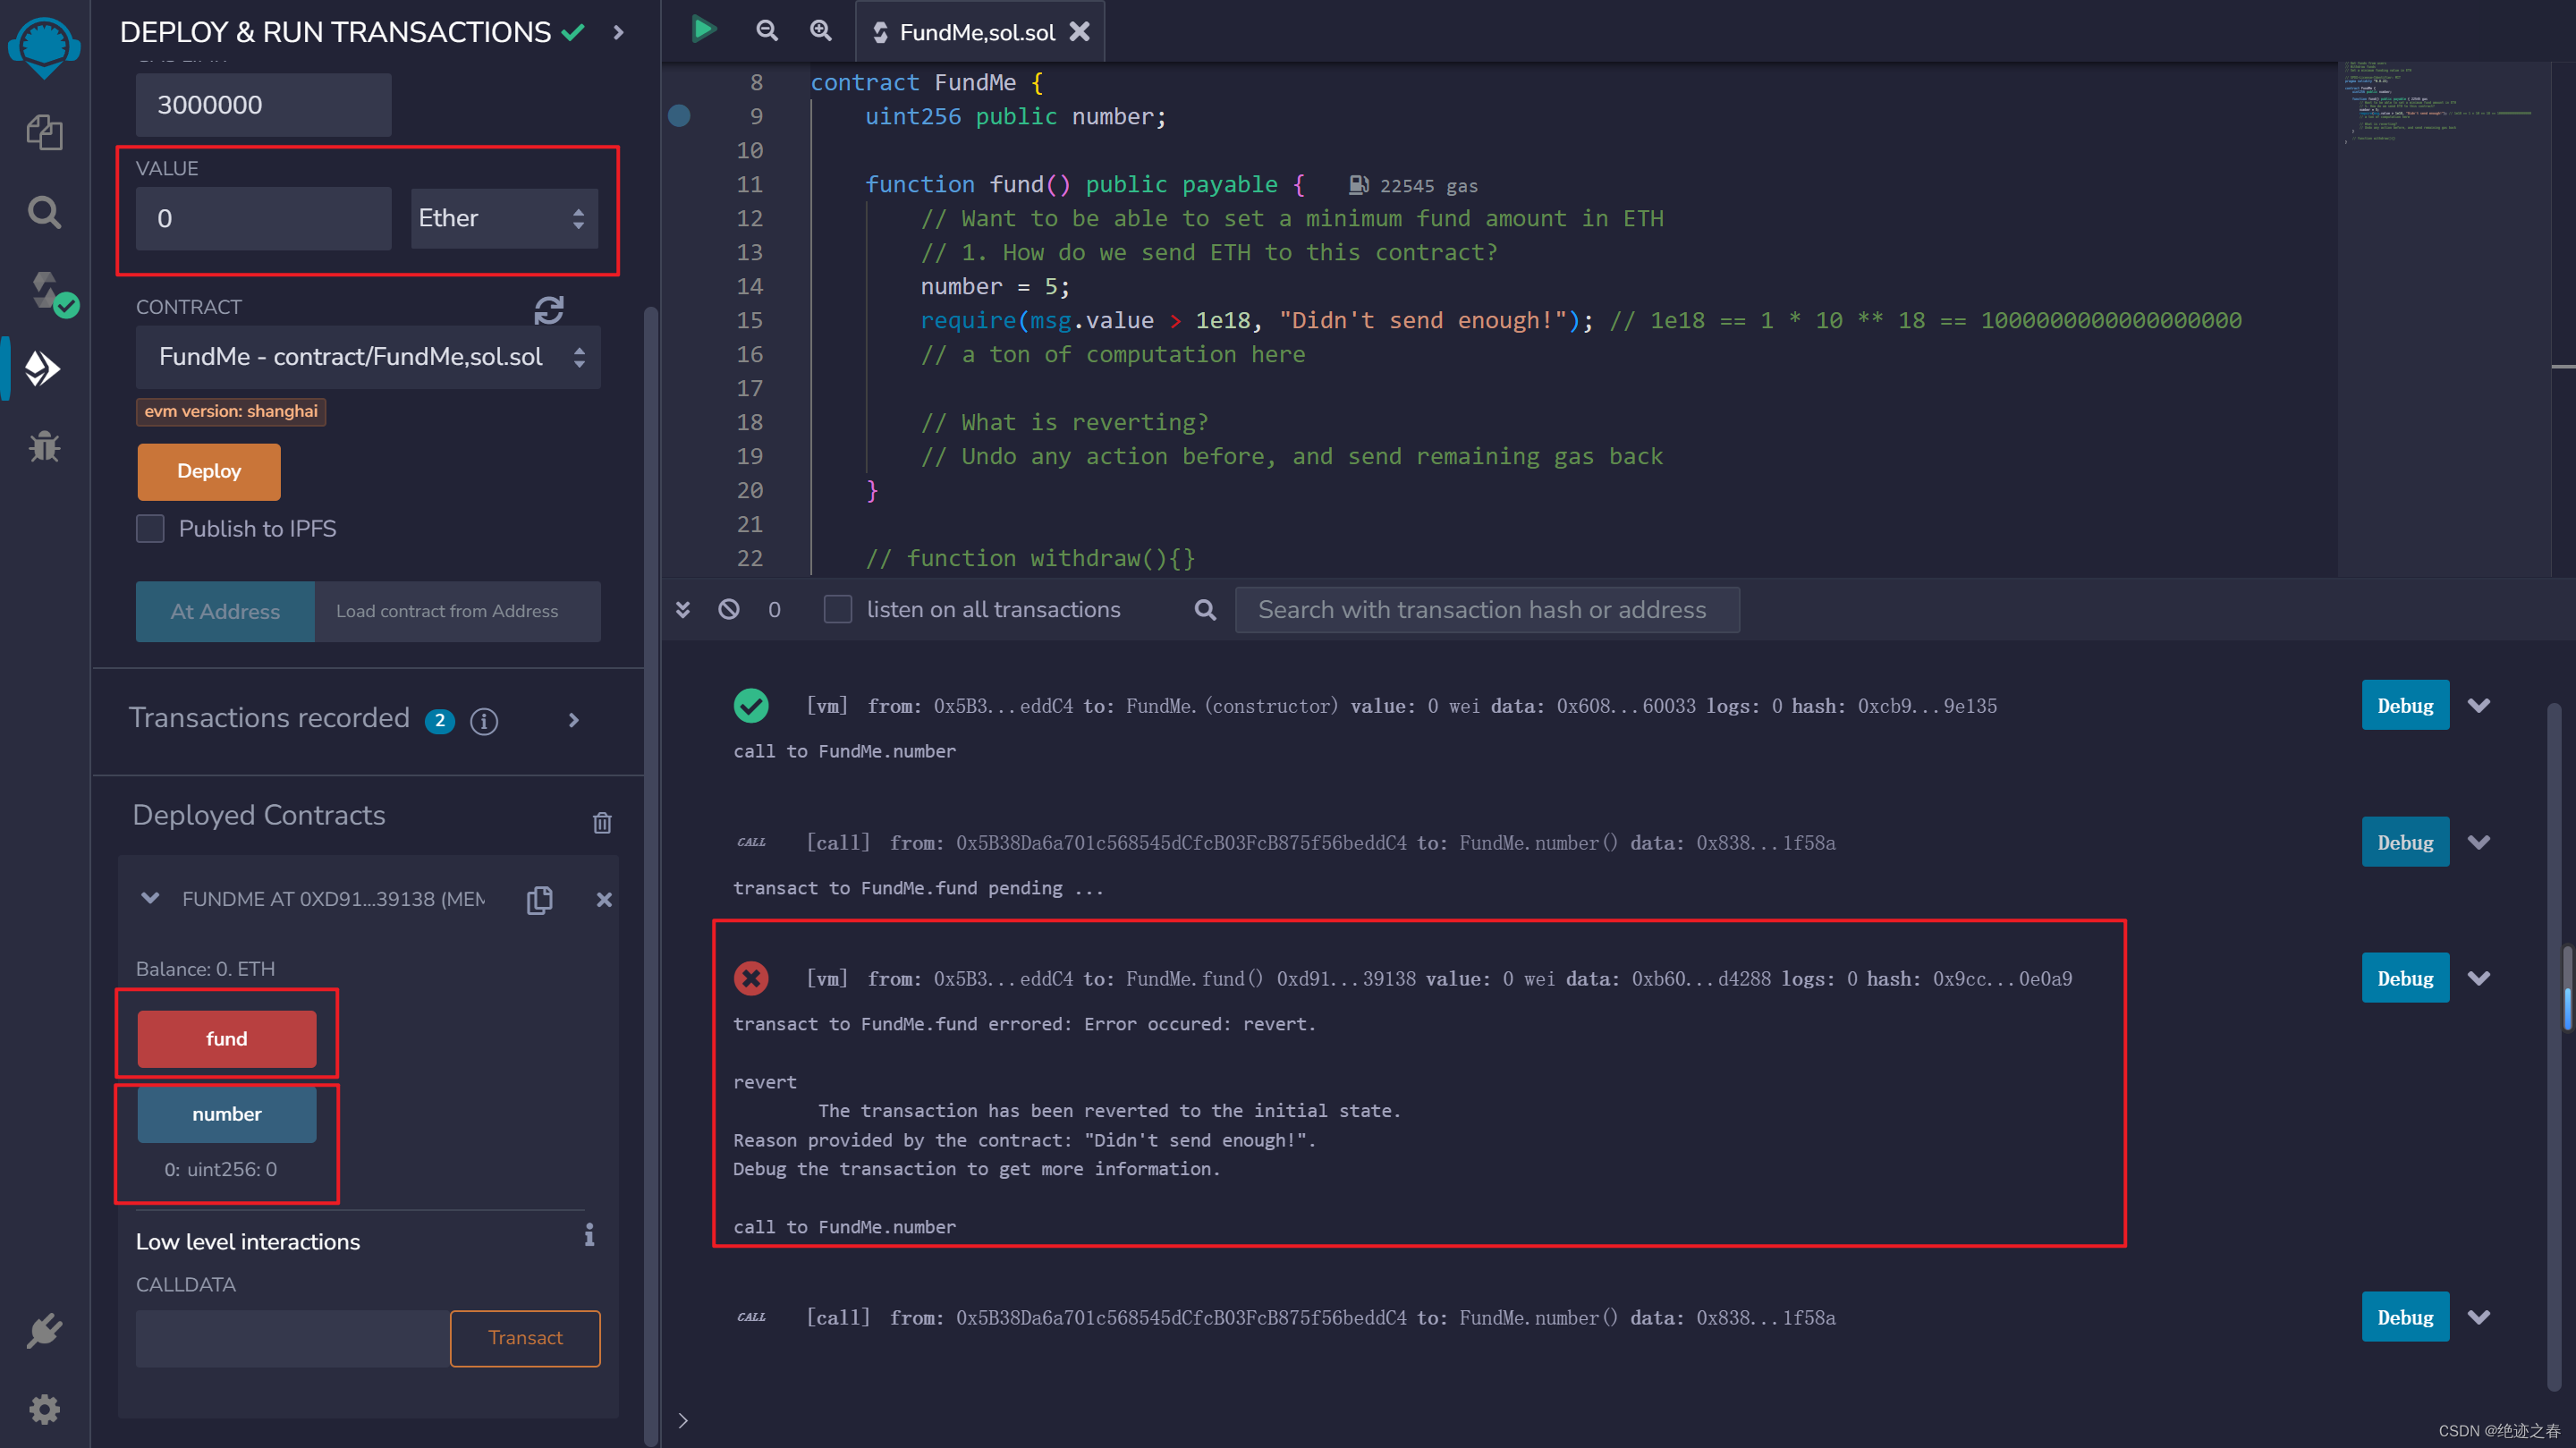Clear all Deployed Contracts with the trash icon
This screenshot has width=2576, height=1448.
[x=602, y=821]
